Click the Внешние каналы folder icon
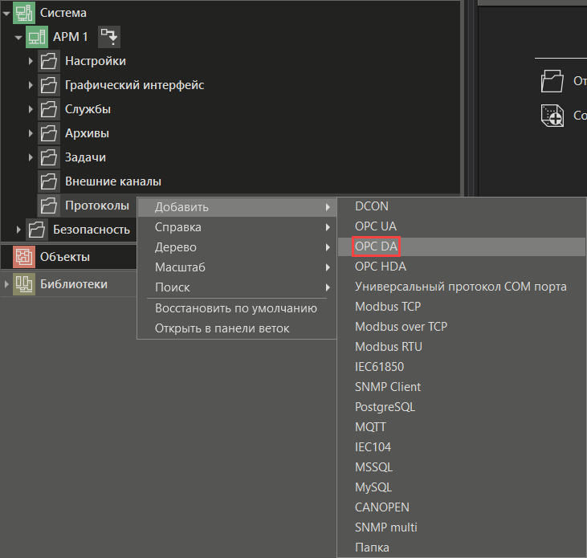587x558 pixels. 50,181
